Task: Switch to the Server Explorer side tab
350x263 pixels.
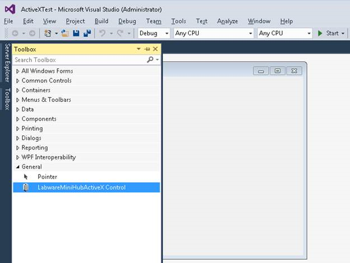Action: pyautogui.click(x=7, y=63)
